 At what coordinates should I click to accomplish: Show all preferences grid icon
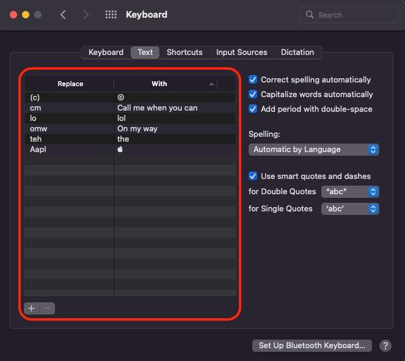111,15
